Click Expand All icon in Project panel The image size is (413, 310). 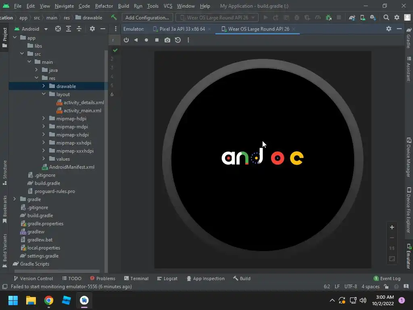(69, 29)
